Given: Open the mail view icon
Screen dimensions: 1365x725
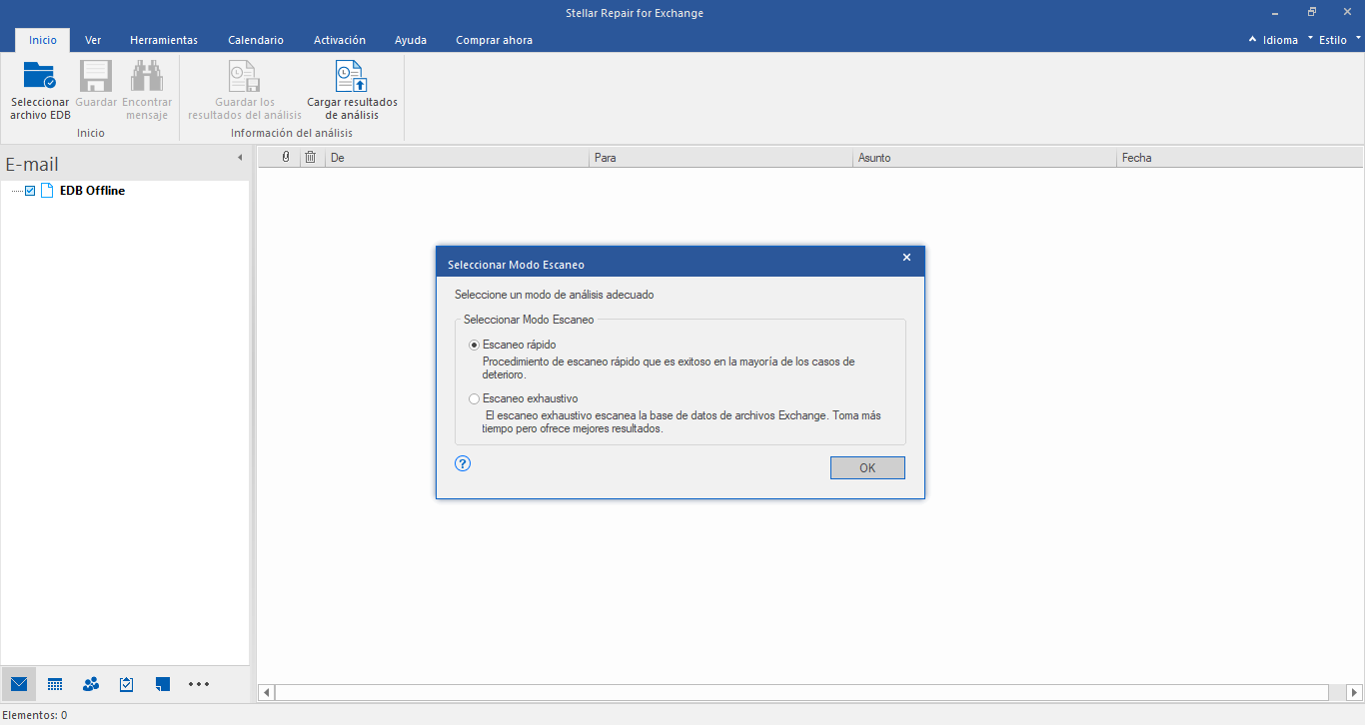Looking at the screenshot, I should [19, 684].
